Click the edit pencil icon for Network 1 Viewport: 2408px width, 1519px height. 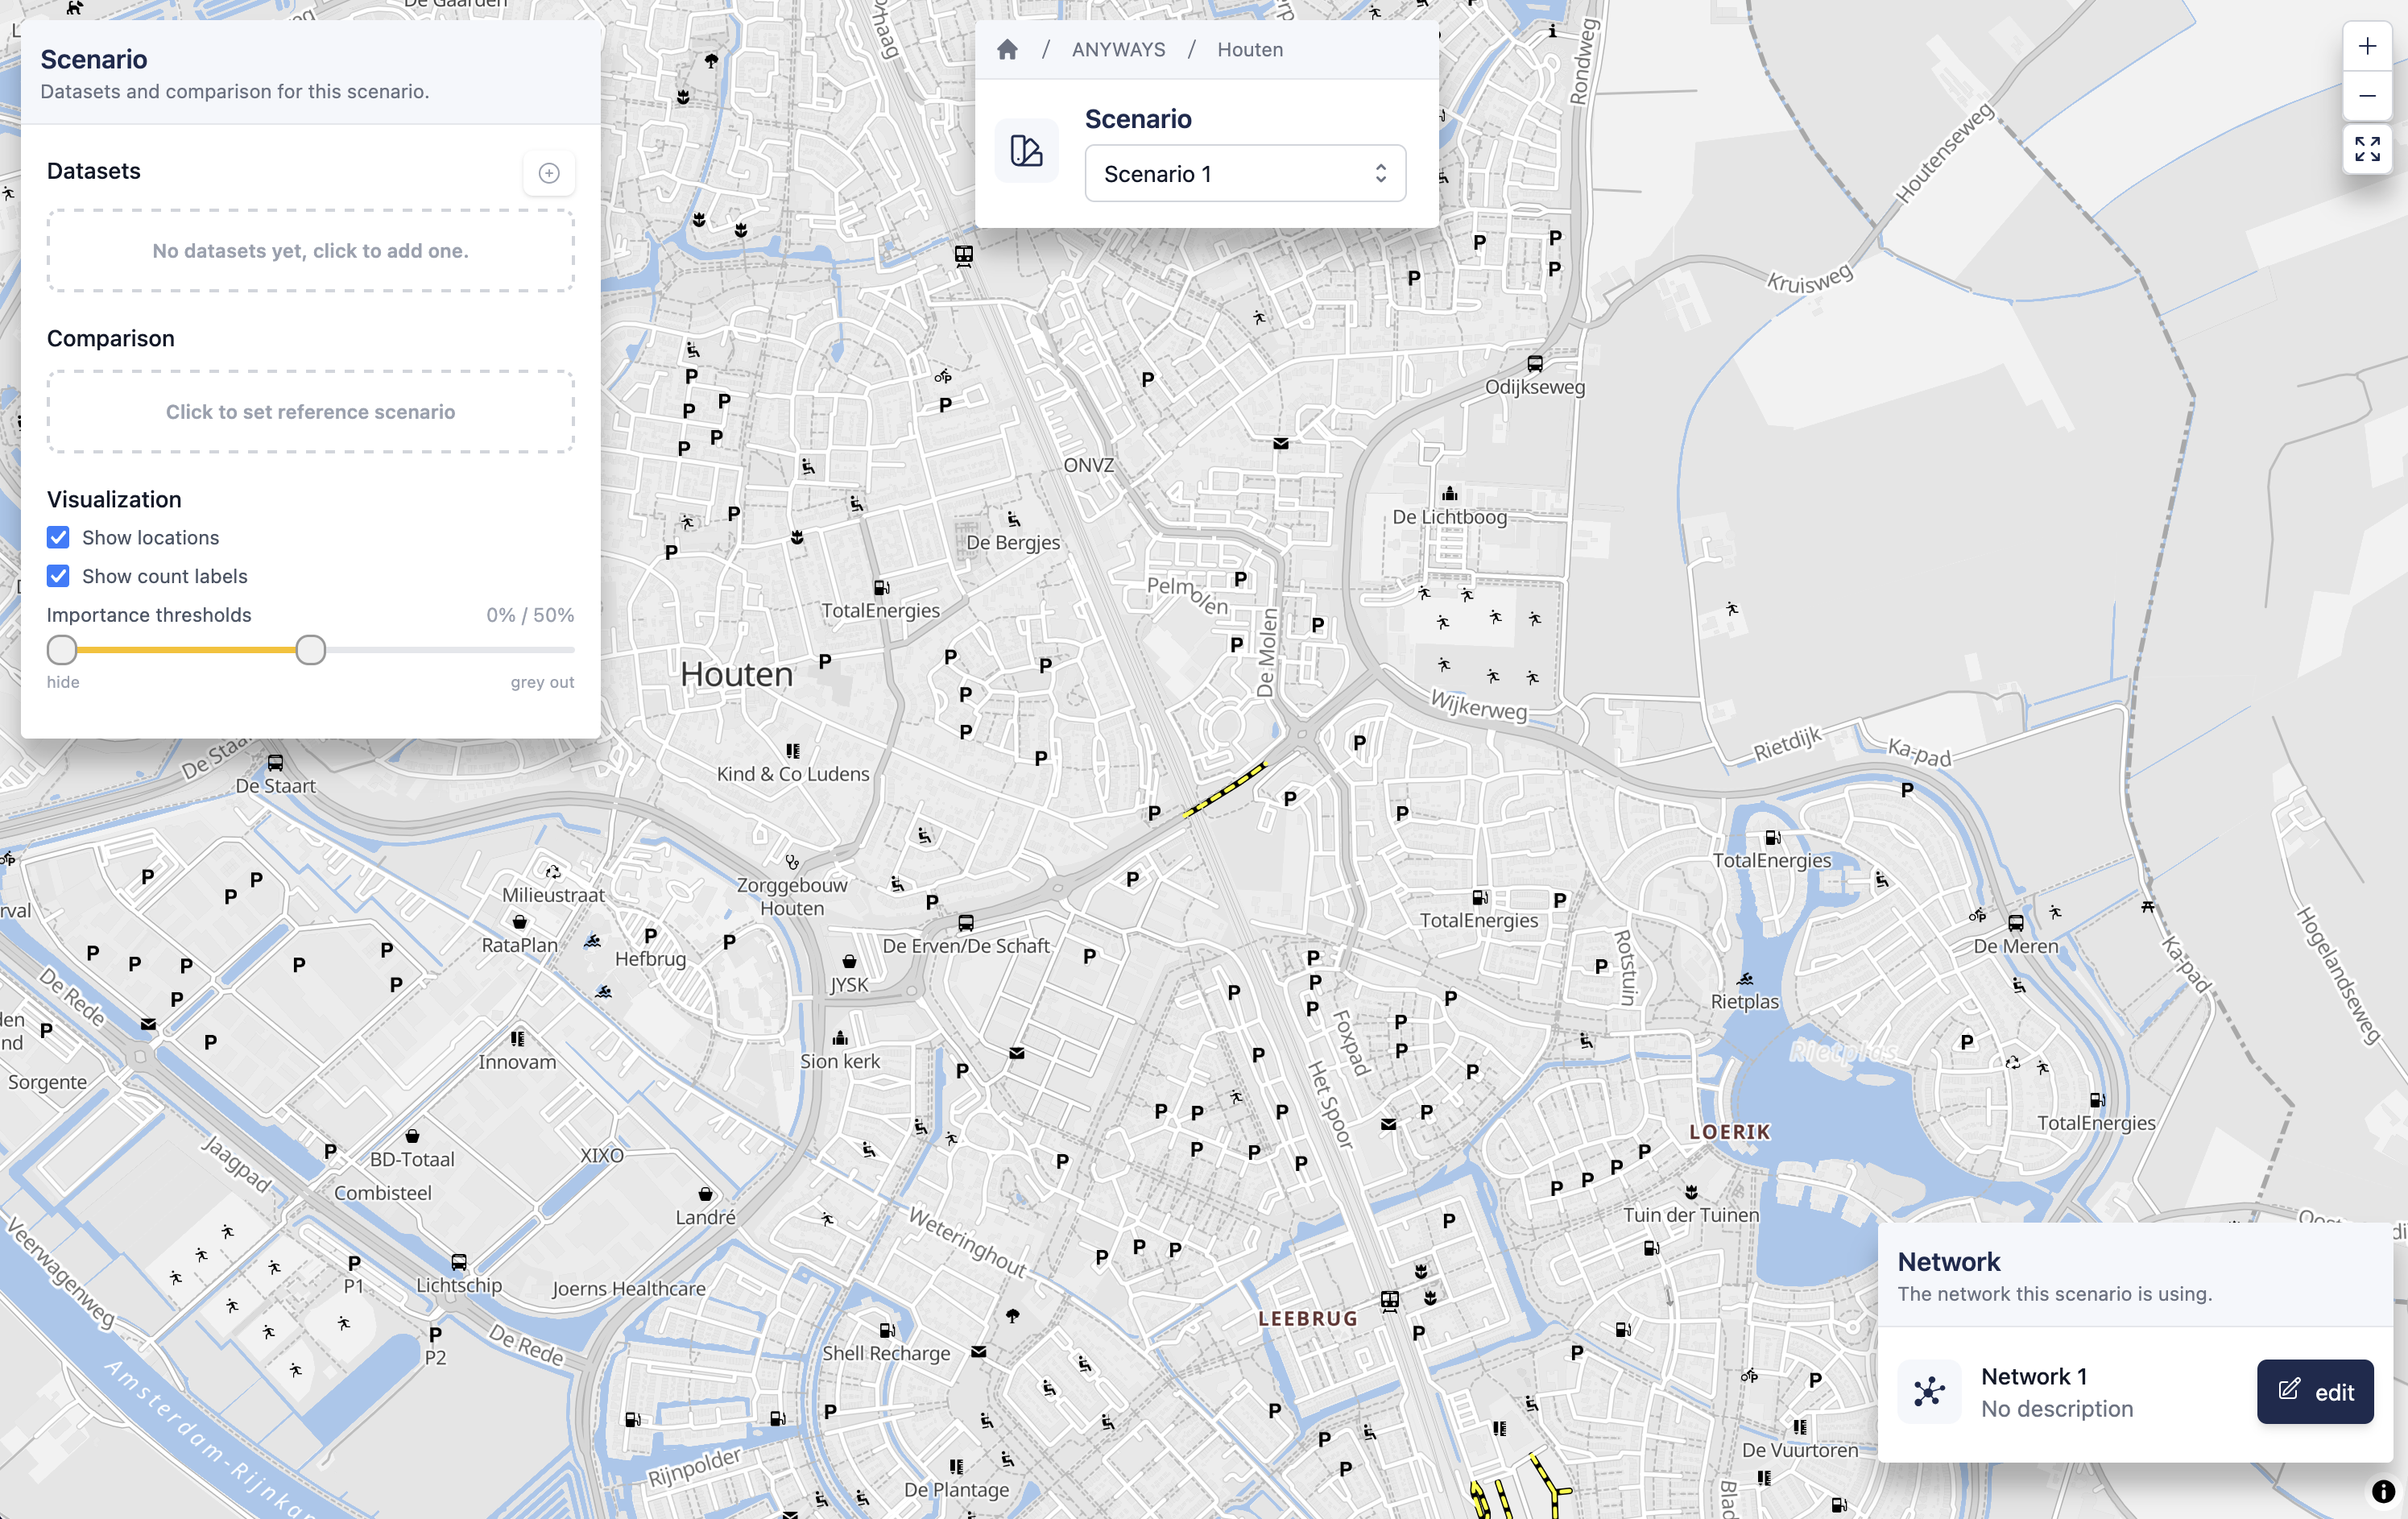click(2289, 1391)
